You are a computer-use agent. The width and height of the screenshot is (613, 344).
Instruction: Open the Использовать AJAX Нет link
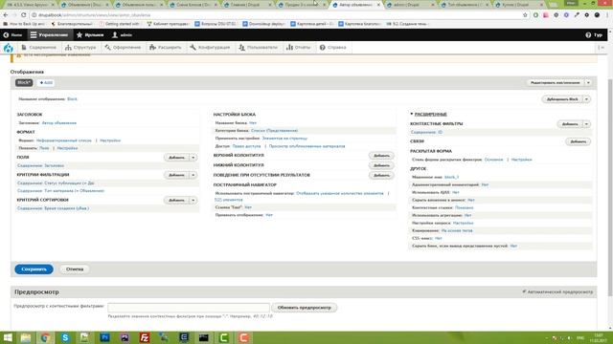click(456, 192)
